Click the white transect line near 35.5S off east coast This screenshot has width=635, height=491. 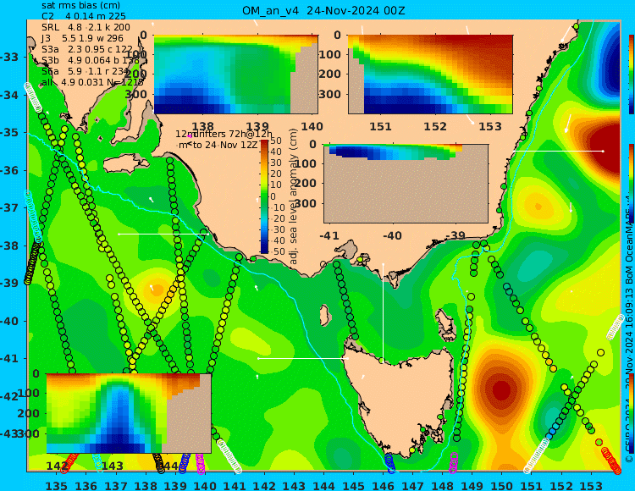(558, 151)
